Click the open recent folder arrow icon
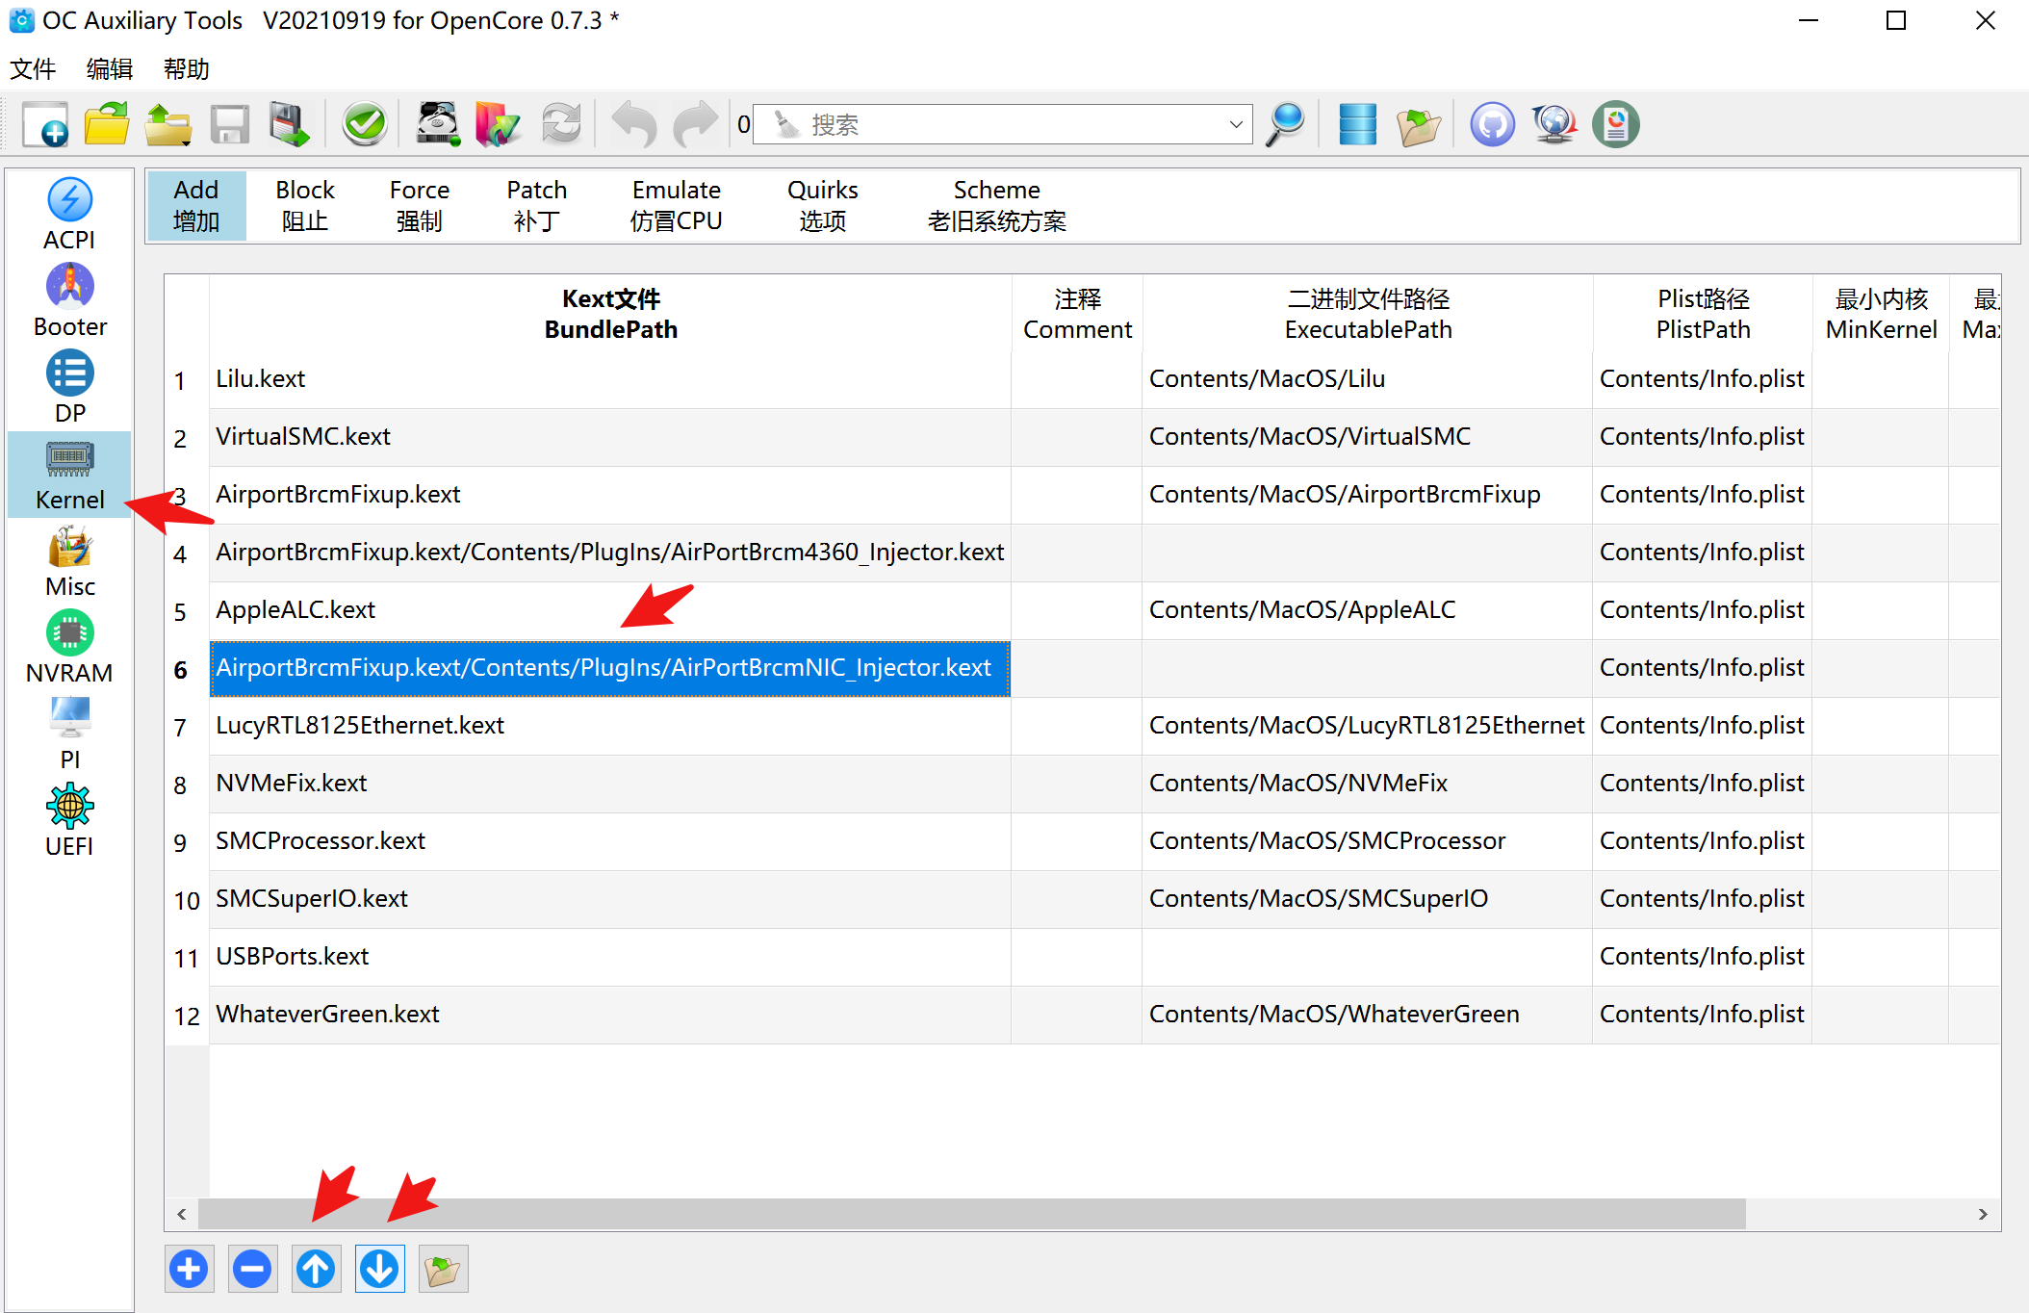Screen dimensions: 2029x1313 point(168,124)
